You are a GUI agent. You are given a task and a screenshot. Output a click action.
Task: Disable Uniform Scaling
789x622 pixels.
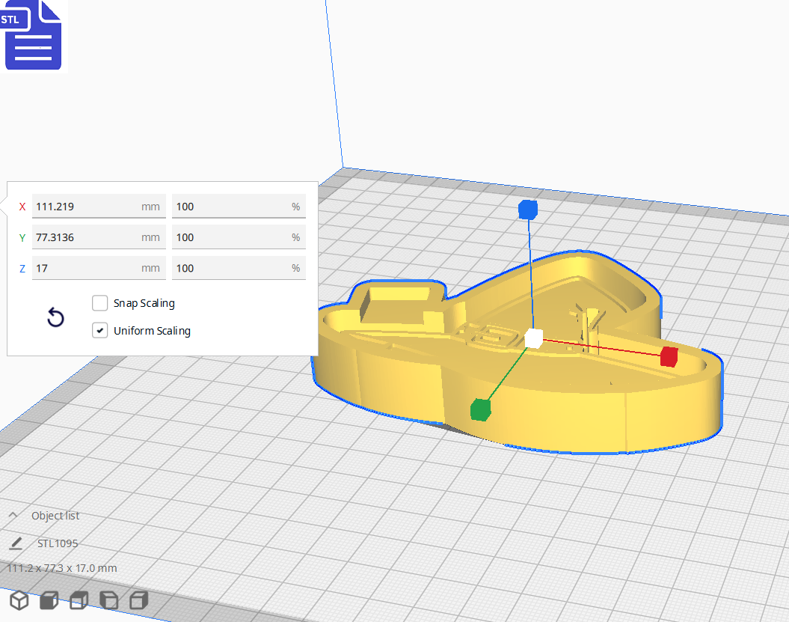click(99, 330)
